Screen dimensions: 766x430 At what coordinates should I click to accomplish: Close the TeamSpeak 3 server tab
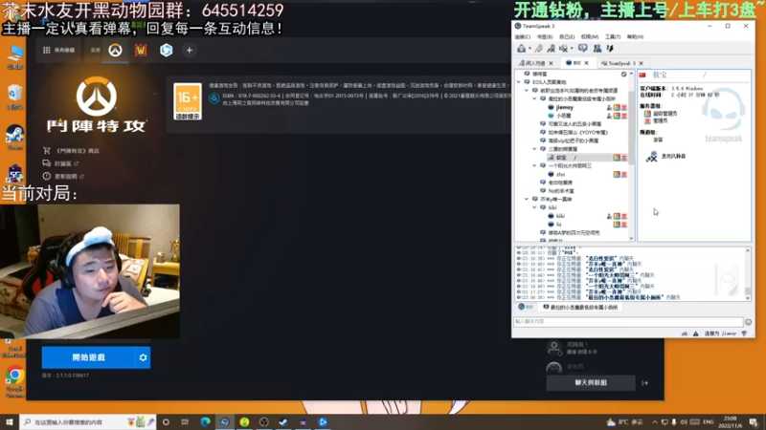point(641,63)
